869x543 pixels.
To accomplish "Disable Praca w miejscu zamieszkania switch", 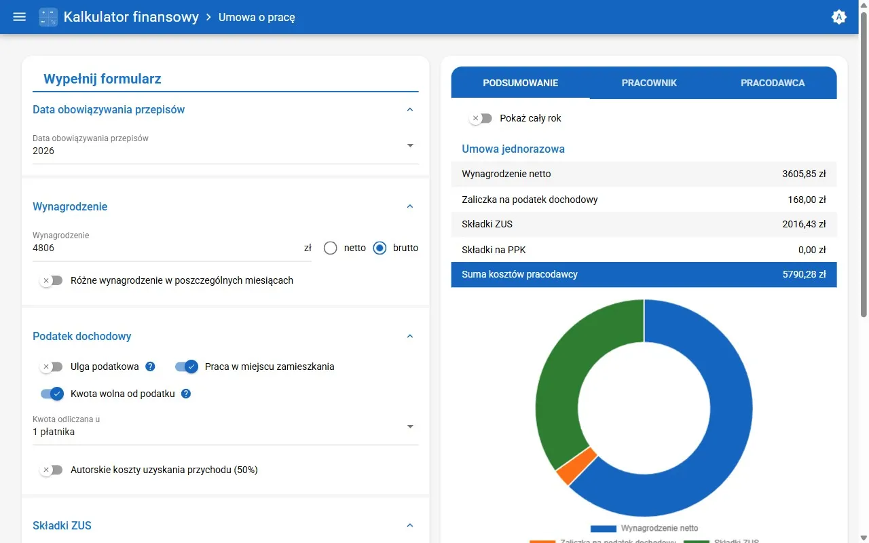I will pos(186,367).
